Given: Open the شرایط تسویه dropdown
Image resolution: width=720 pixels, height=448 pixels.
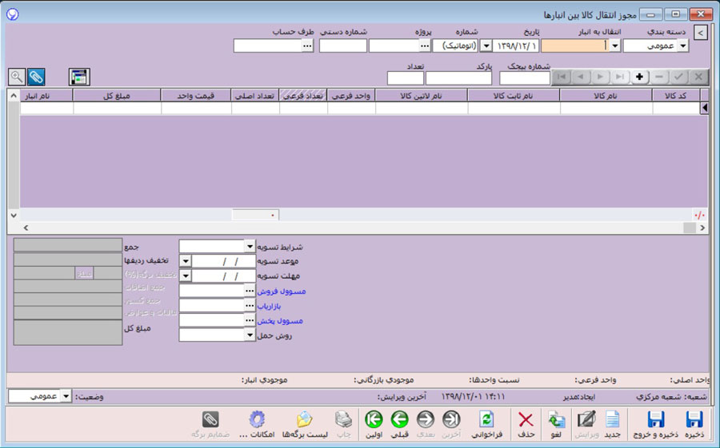Looking at the screenshot, I should tap(249, 247).
